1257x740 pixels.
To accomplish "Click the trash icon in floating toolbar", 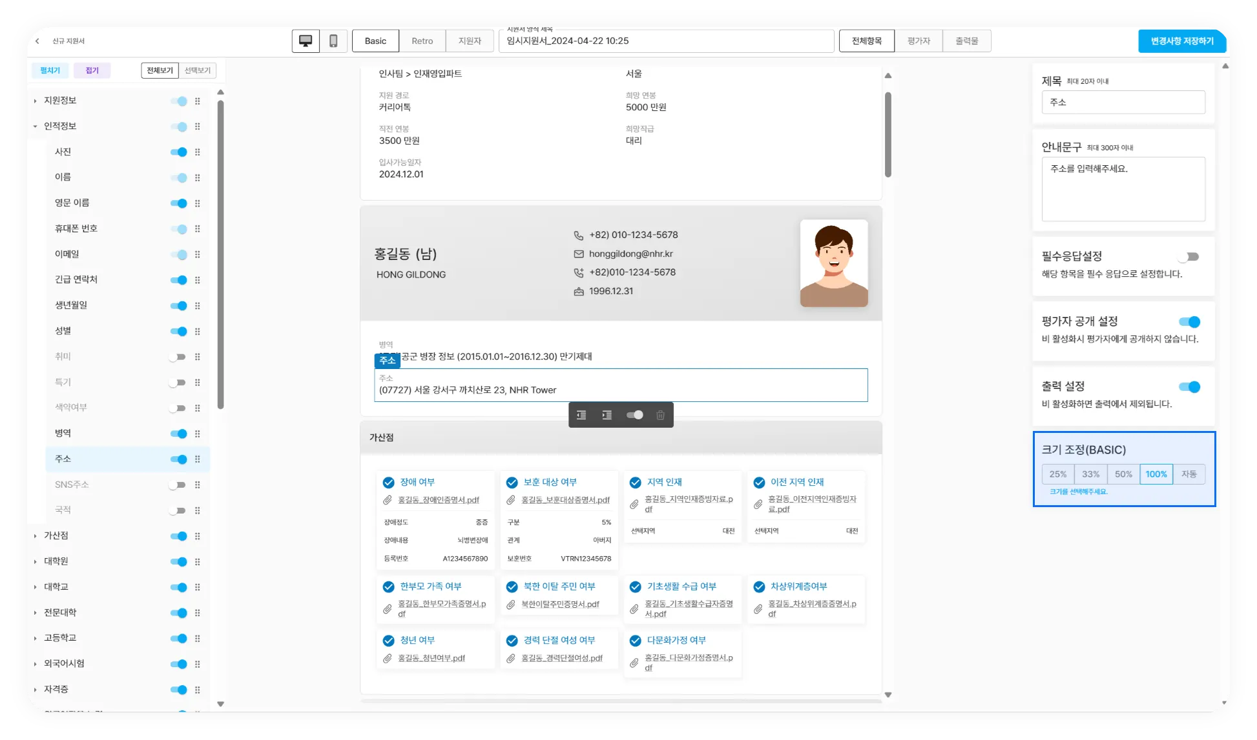I will tap(660, 415).
